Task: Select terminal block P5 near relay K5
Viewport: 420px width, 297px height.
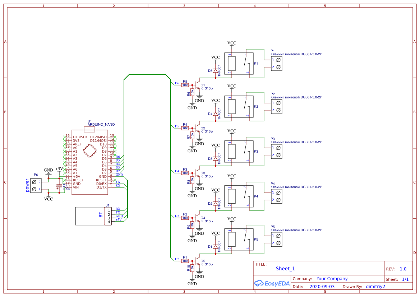Action: (x=277, y=239)
